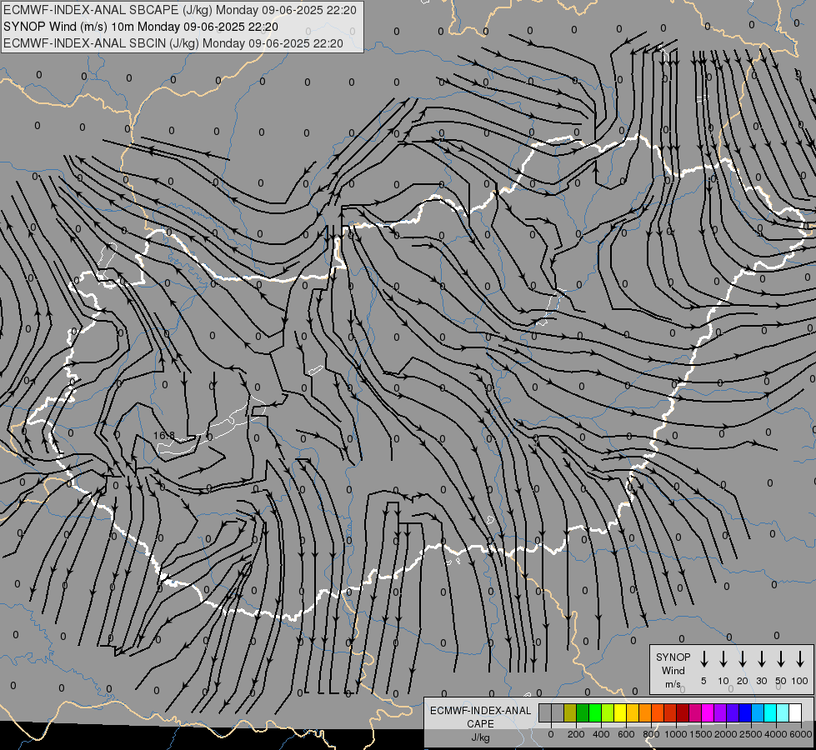
Task: Click the 30 speed value in wind legend
Action: [x=761, y=681]
